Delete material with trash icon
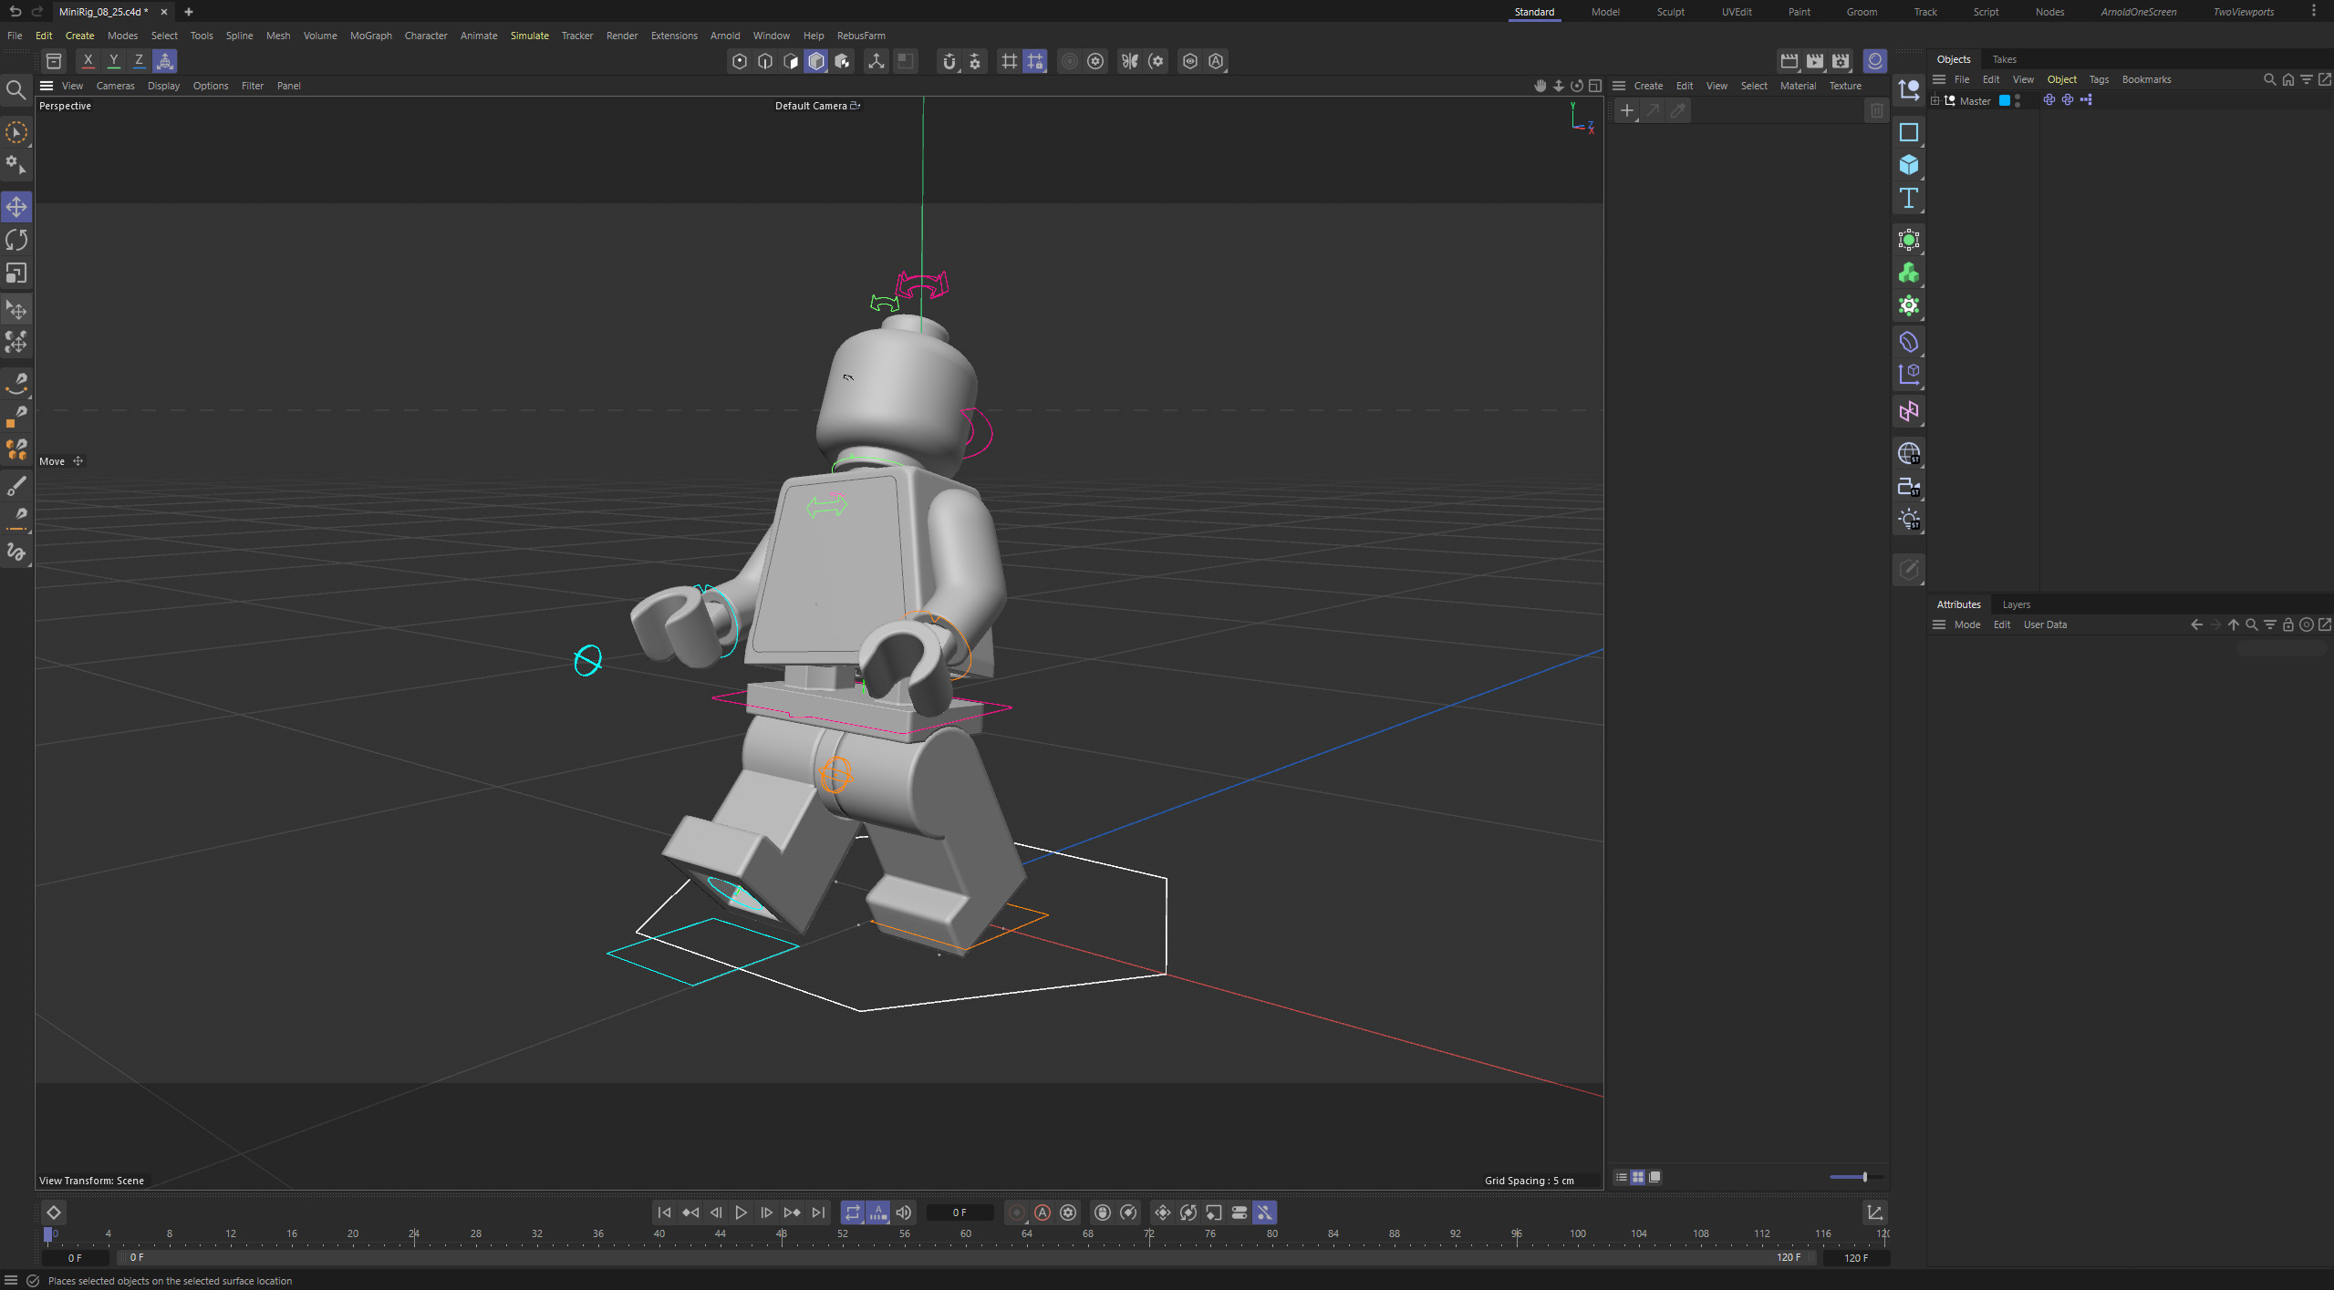This screenshot has height=1290, width=2334. [x=1876, y=110]
